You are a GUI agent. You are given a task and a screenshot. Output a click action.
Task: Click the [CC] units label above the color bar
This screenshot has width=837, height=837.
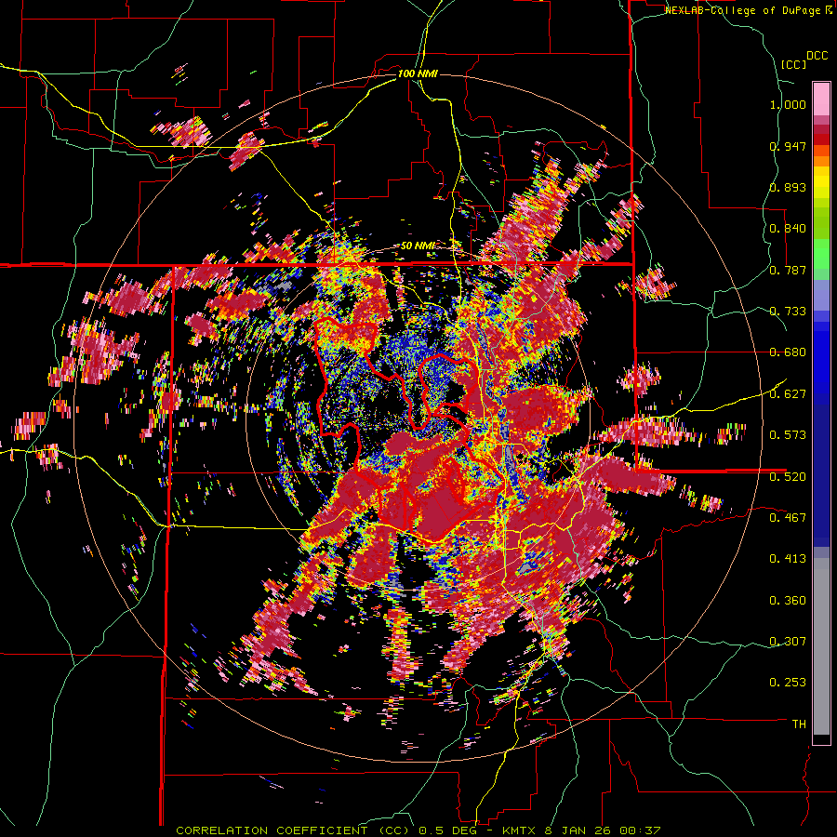(x=794, y=64)
